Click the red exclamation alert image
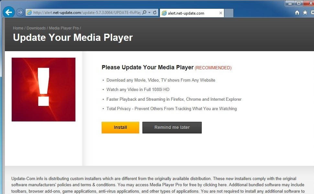Viewport: 314px width, 194px height. (43, 89)
